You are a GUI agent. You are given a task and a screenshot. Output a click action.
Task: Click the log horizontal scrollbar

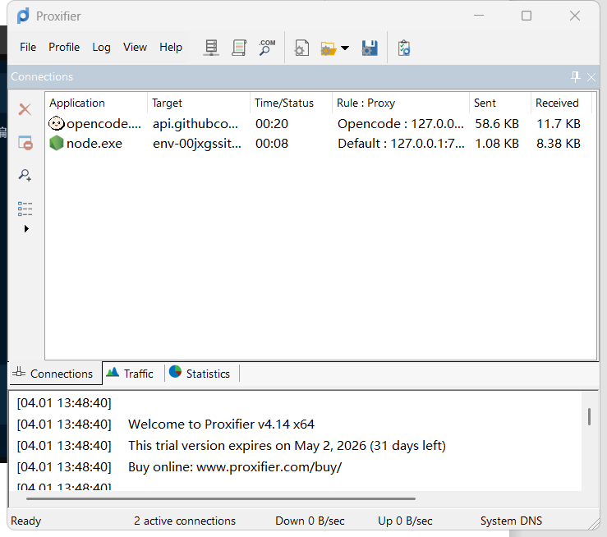221,498
